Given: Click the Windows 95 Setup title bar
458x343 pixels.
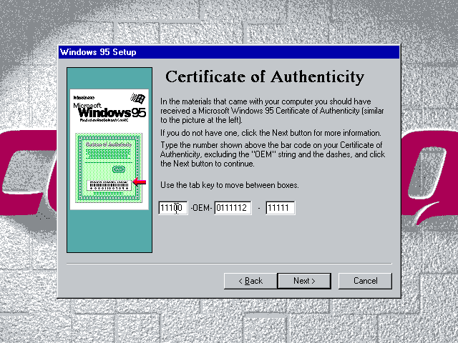Looking at the screenshot, I should [229, 52].
